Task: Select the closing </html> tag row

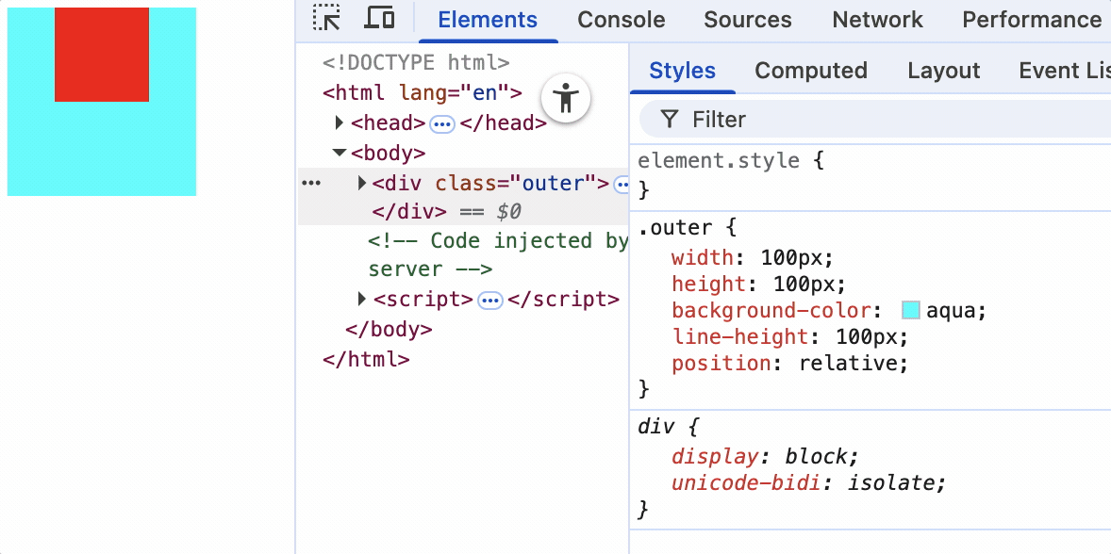Action: (366, 359)
